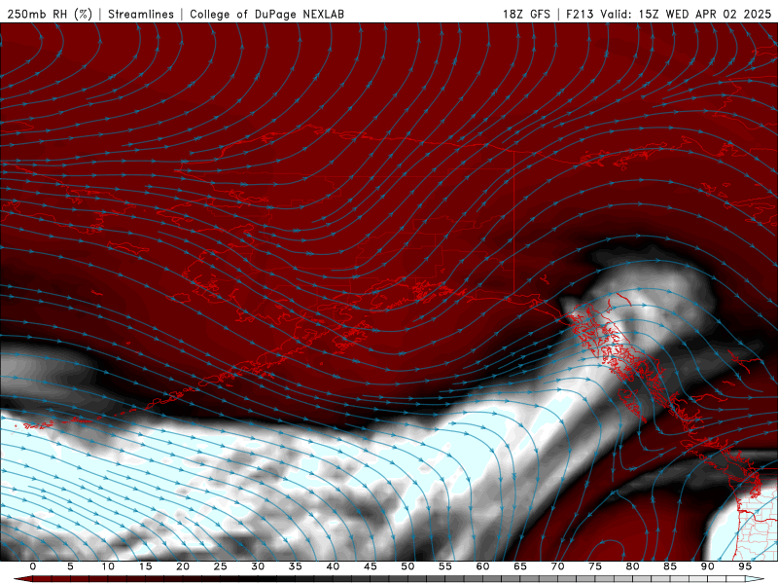This screenshot has width=778, height=584.
Task: Select the "90" scale number
Action: (707, 566)
